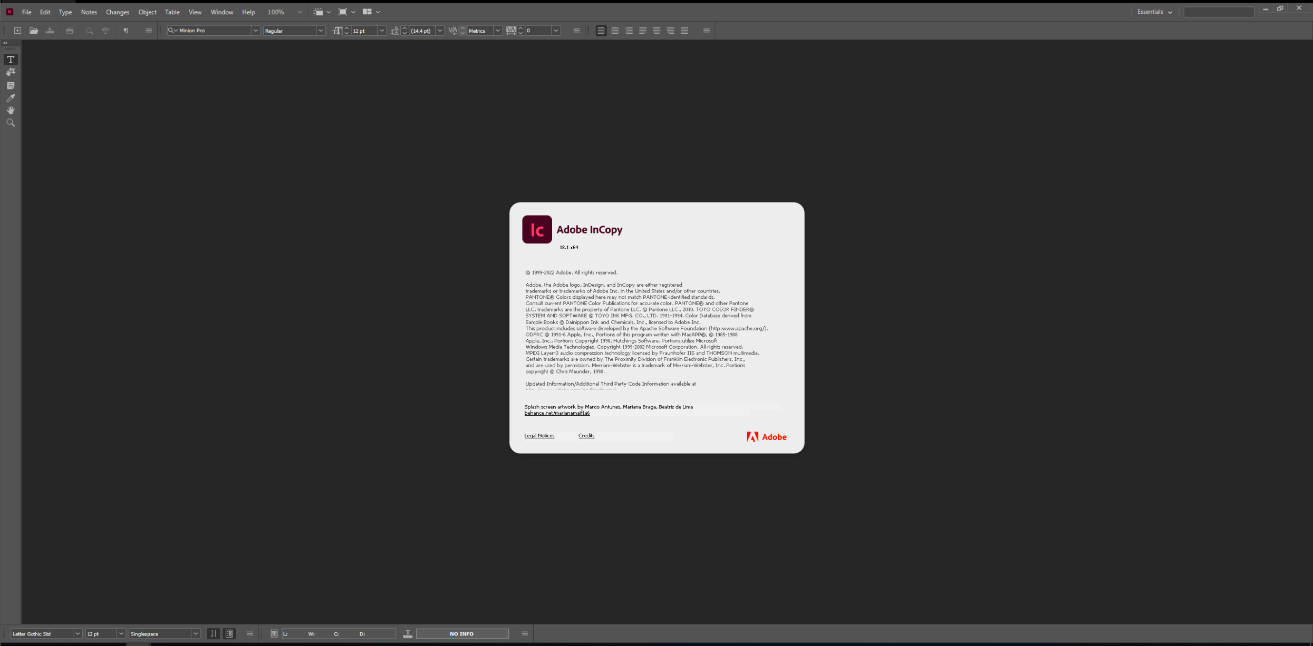Click the font size icon
Image resolution: width=1313 pixels, height=646 pixels.
[337, 31]
